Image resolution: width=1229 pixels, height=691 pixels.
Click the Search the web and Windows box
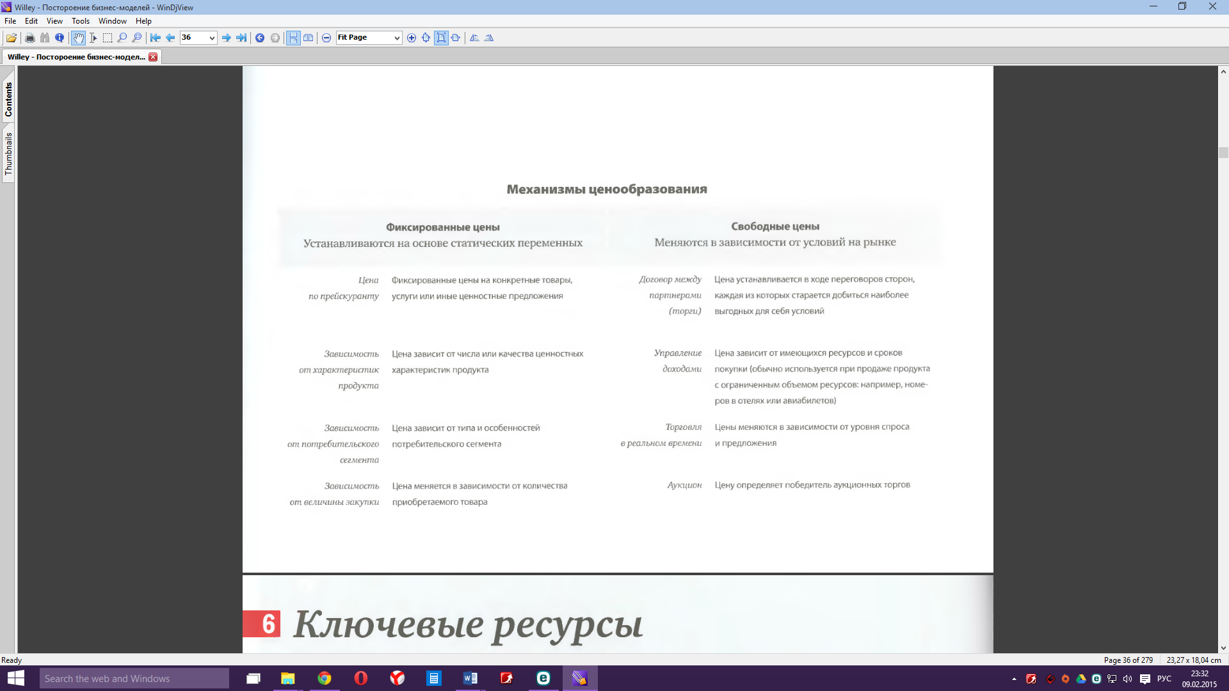coord(134,678)
